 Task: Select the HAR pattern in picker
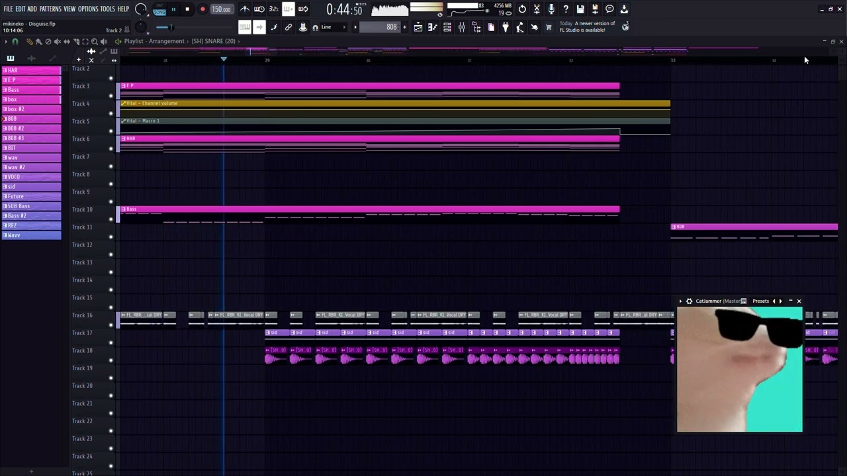31,70
